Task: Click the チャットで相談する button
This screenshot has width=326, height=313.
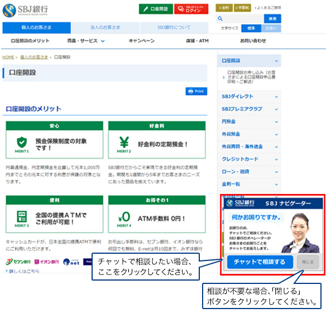Action: (260, 262)
